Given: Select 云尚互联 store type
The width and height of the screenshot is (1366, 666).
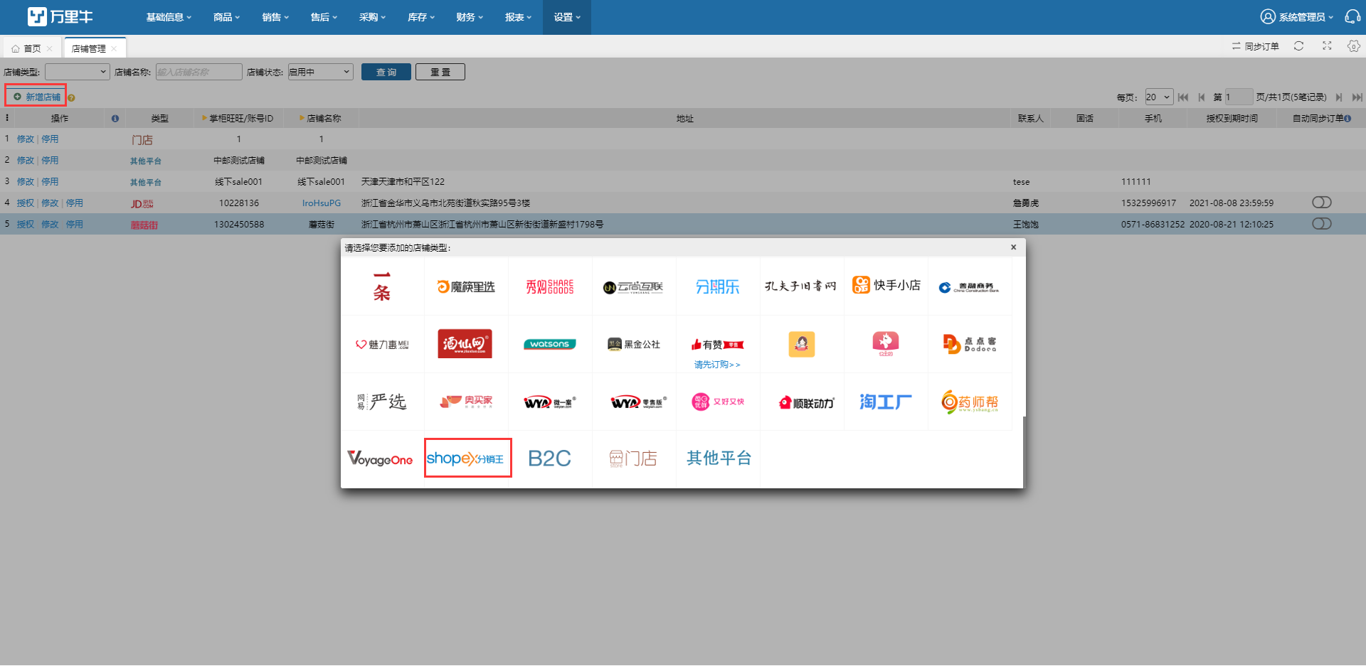Looking at the screenshot, I should click(634, 286).
